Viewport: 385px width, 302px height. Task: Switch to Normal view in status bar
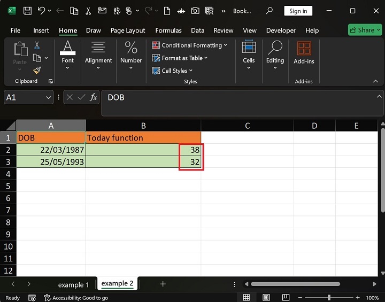point(247,298)
